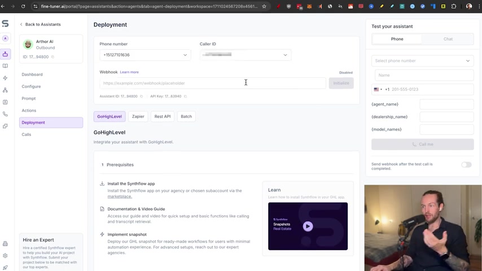
Task: Open Actions in the sidebar
Action: 29,111
